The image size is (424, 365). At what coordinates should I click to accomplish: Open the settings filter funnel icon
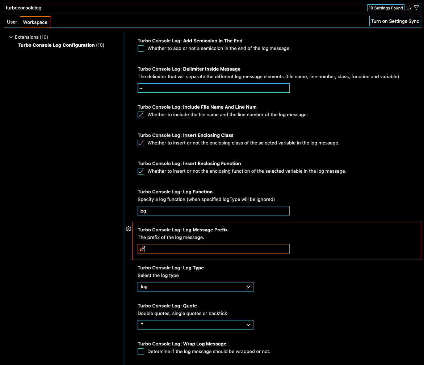(416, 8)
